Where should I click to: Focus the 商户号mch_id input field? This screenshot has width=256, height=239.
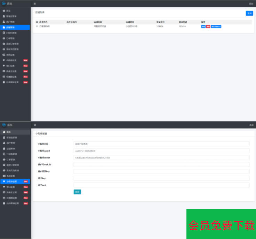tap(161, 164)
